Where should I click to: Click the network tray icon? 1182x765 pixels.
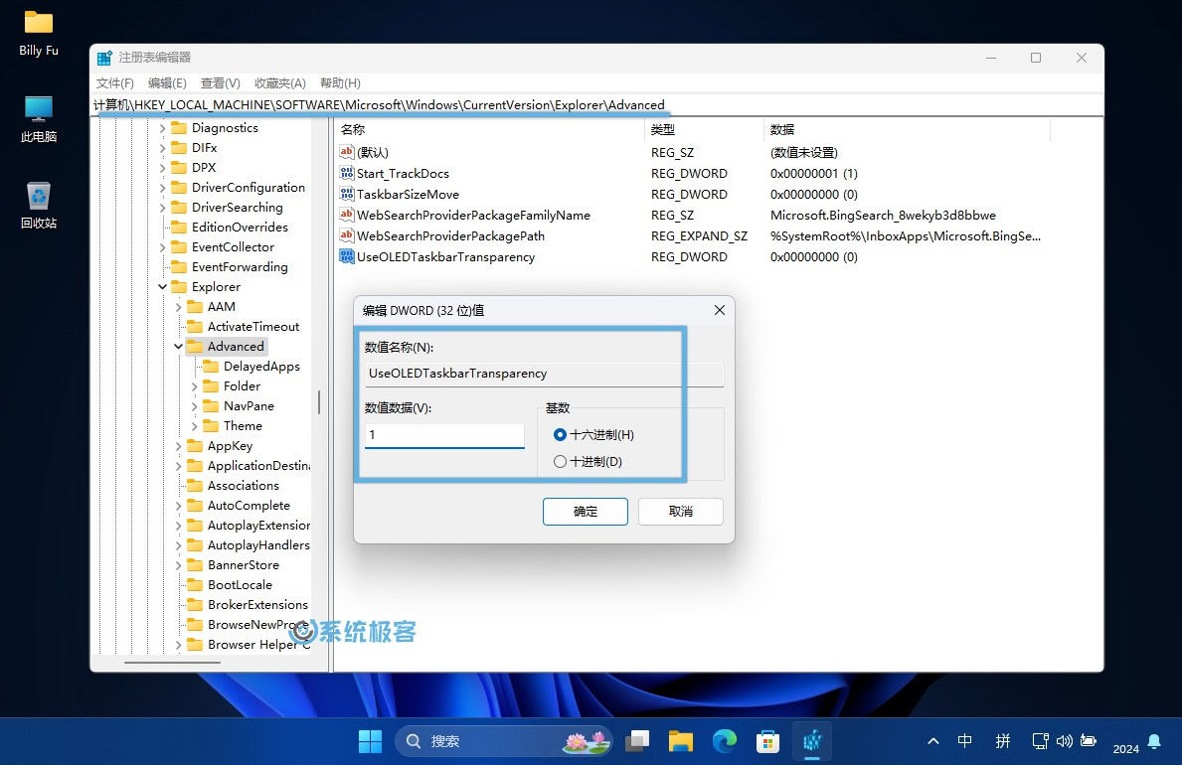pyautogui.click(x=1040, y=741)
